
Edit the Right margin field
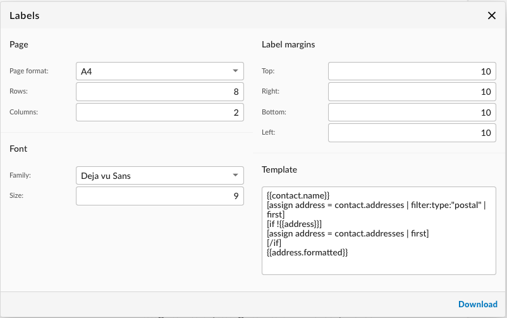412,92
